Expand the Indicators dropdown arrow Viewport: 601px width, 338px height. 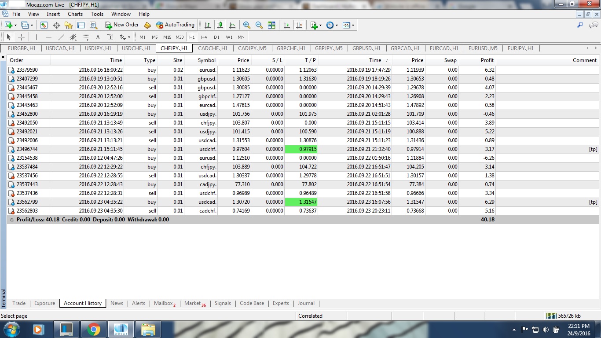321,25
